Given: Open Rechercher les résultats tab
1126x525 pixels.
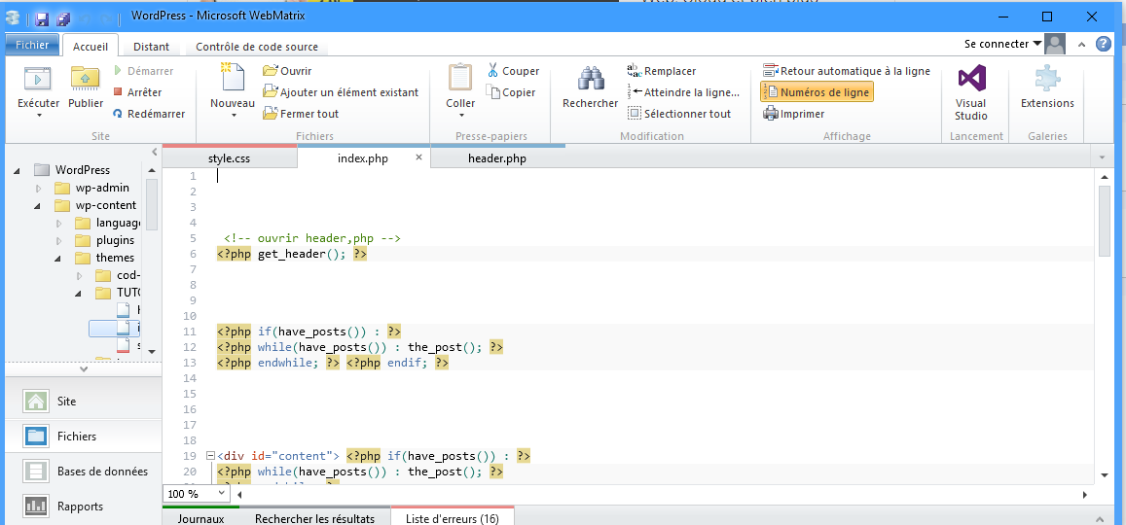Looking at the screenshot, I should pyautogui.click(x=314, y=518).
